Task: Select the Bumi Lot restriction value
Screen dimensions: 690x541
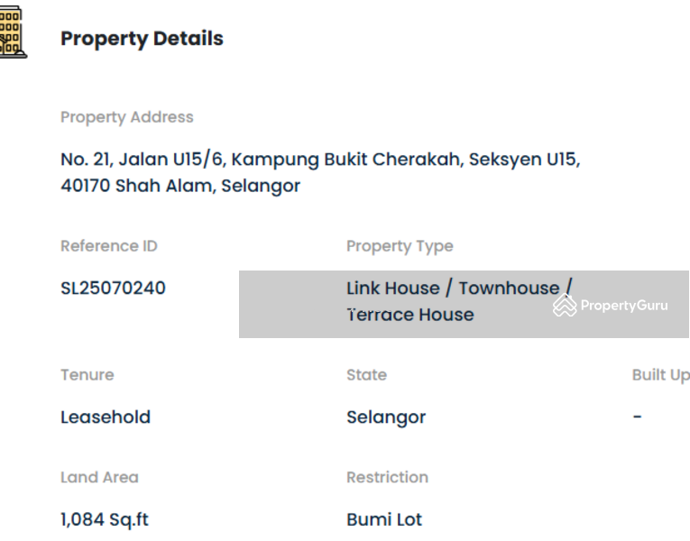Action: [383, 520]
